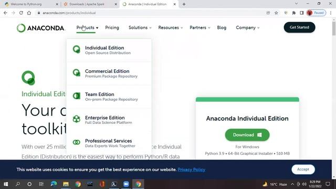Click the share page icon in address bar

tap(268, 13)
